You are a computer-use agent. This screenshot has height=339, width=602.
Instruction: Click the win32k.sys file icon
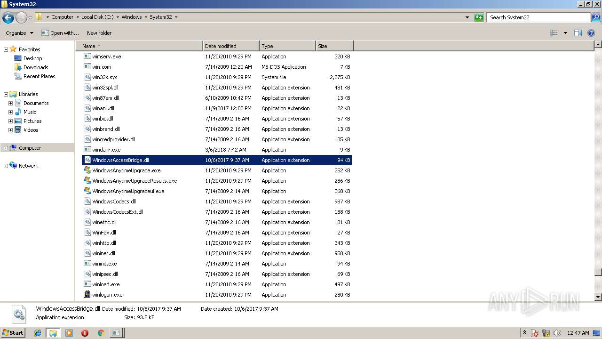pos(87,77)
